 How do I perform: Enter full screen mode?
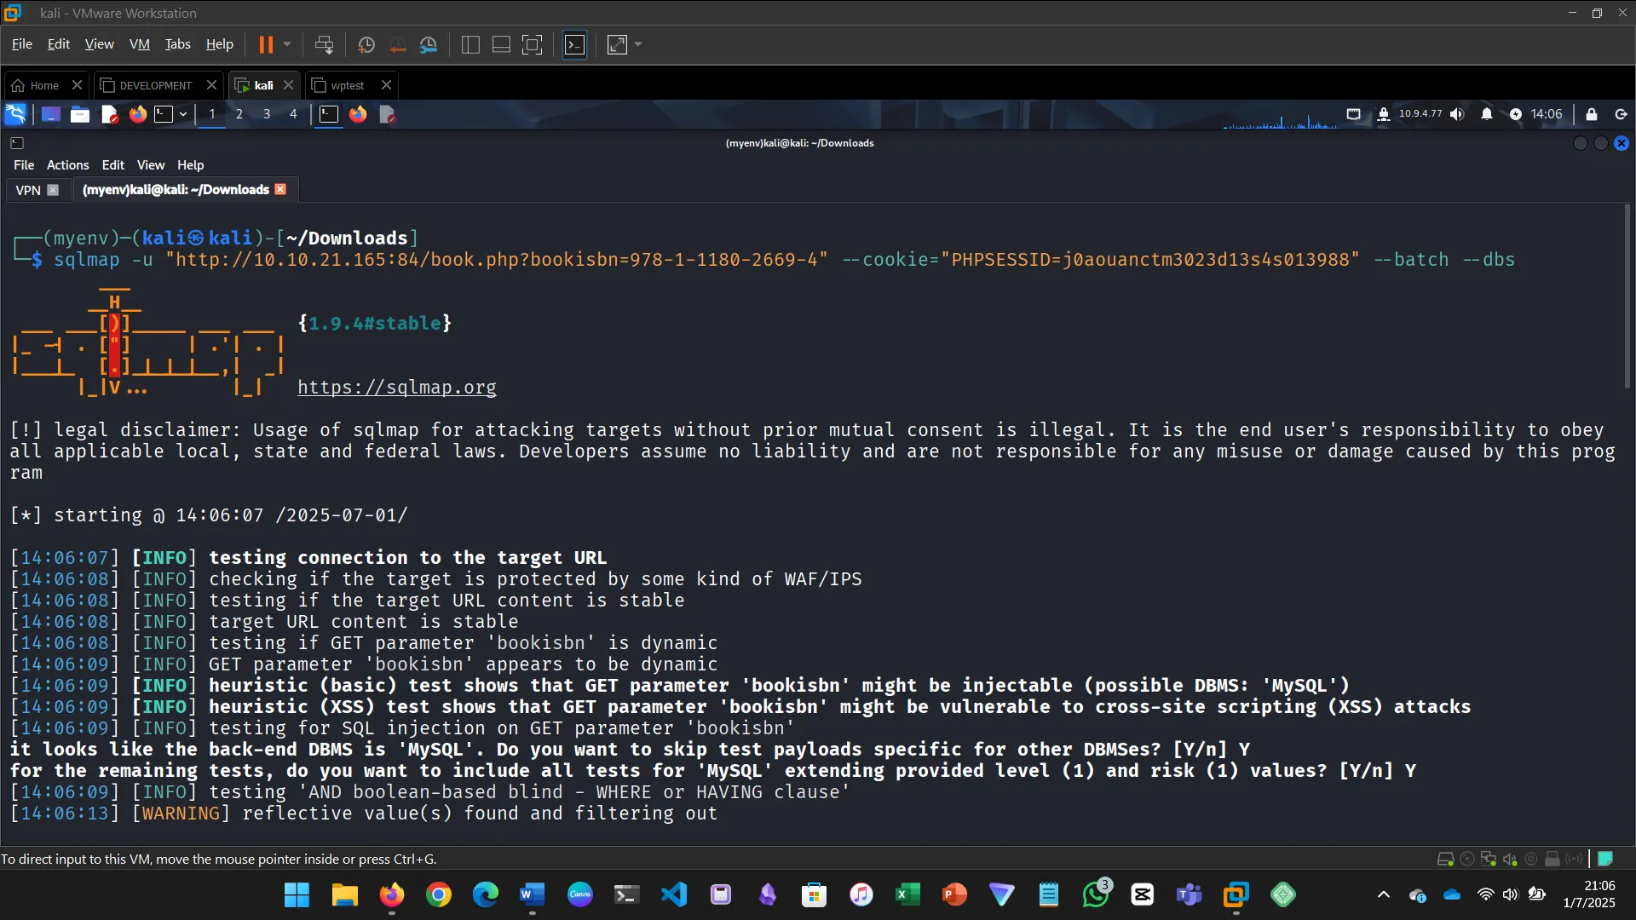532,44
